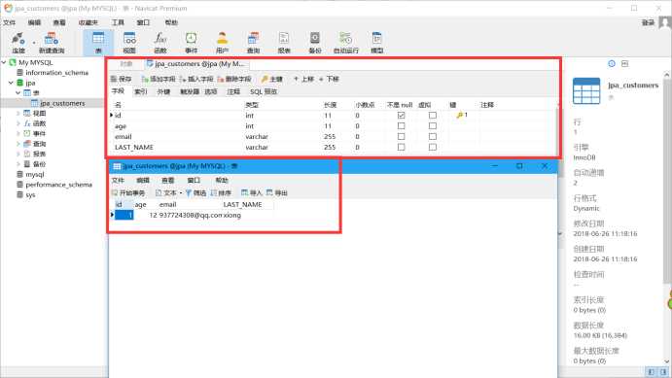The height and width of the screenshot is (378, 672).
Task: Expand the Backups (备份) tree node
Action: [18, 164]
